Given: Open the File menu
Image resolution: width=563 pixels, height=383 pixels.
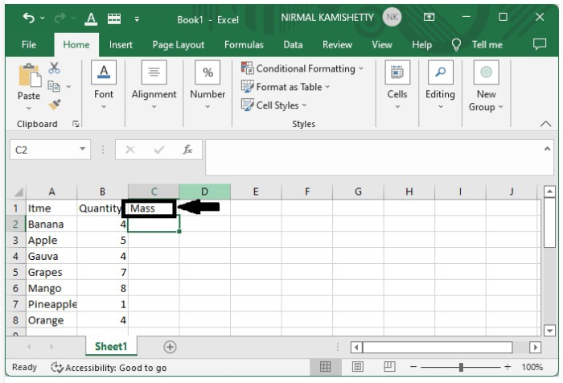Looking at the screenshot, I should 29,45.
